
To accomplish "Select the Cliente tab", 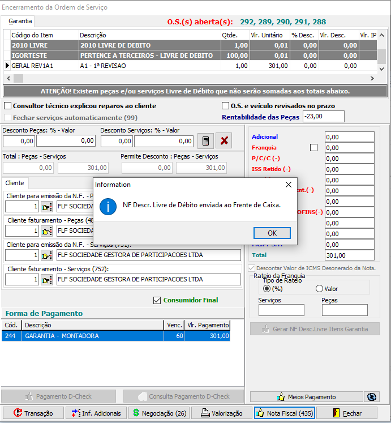I will click(x=15, y=183).
